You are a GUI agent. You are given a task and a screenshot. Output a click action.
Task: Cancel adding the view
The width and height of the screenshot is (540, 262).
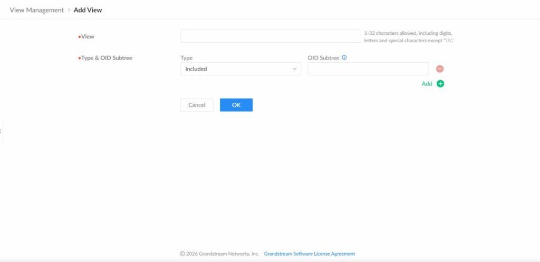(197, 105)
